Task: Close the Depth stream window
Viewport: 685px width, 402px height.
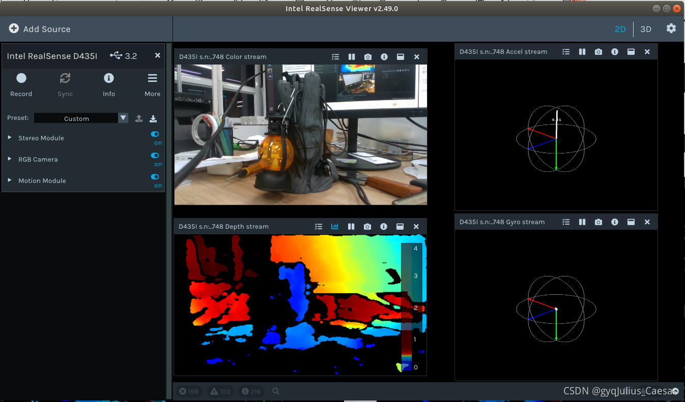Action: click(416, 227)
